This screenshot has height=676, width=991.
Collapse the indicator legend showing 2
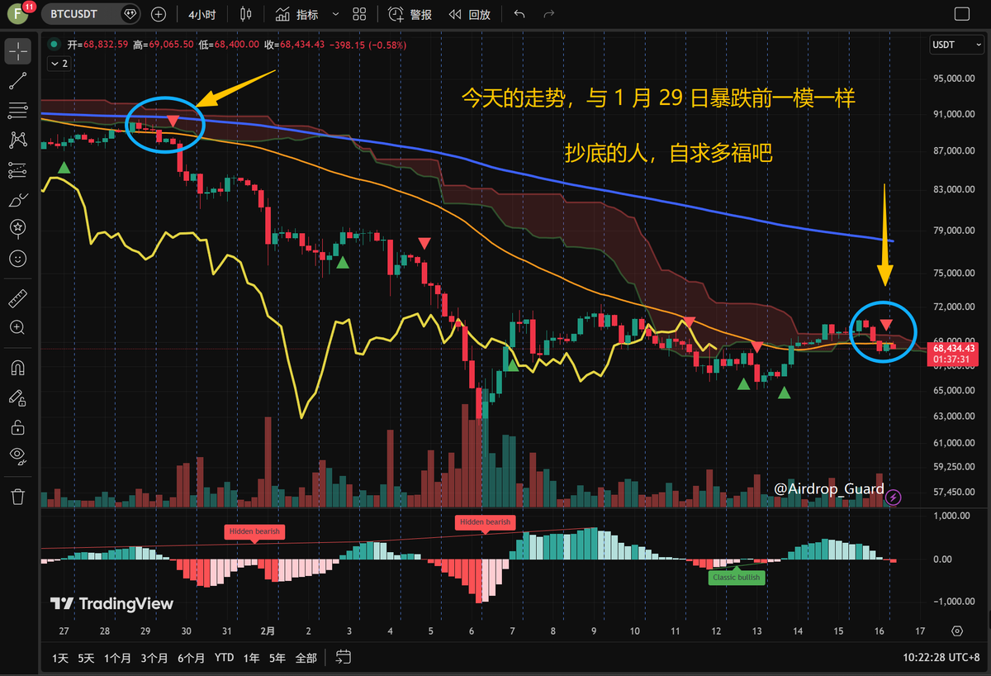click(x=59, y=63)
